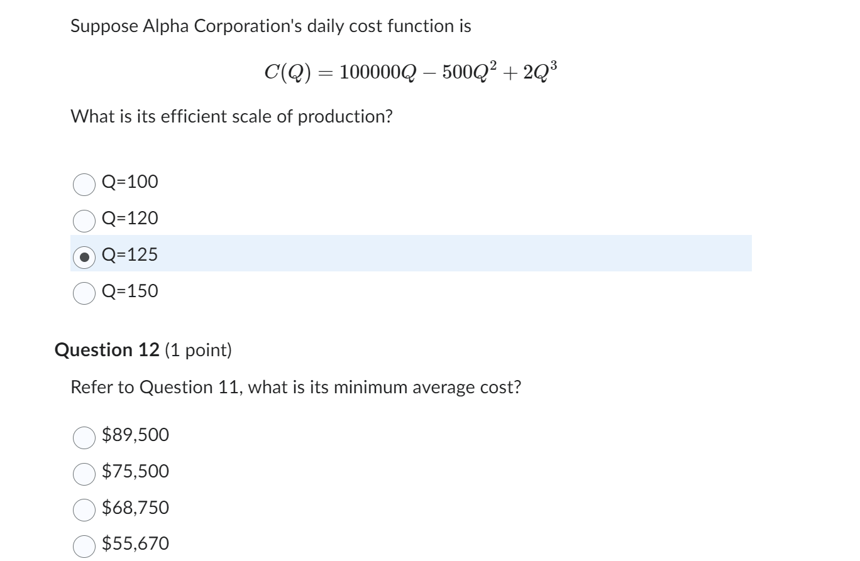This screenshot has height=561, width=860.
Task: Click the $68,750 label text
Action: coord(133,508)
